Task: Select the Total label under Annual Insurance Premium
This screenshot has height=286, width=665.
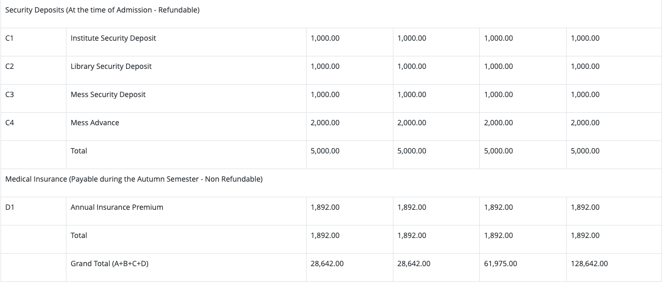Action: click(78, 235)
